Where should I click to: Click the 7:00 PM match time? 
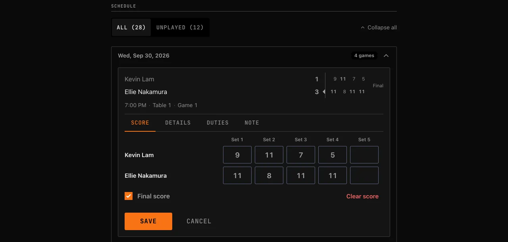pos(135,105)
